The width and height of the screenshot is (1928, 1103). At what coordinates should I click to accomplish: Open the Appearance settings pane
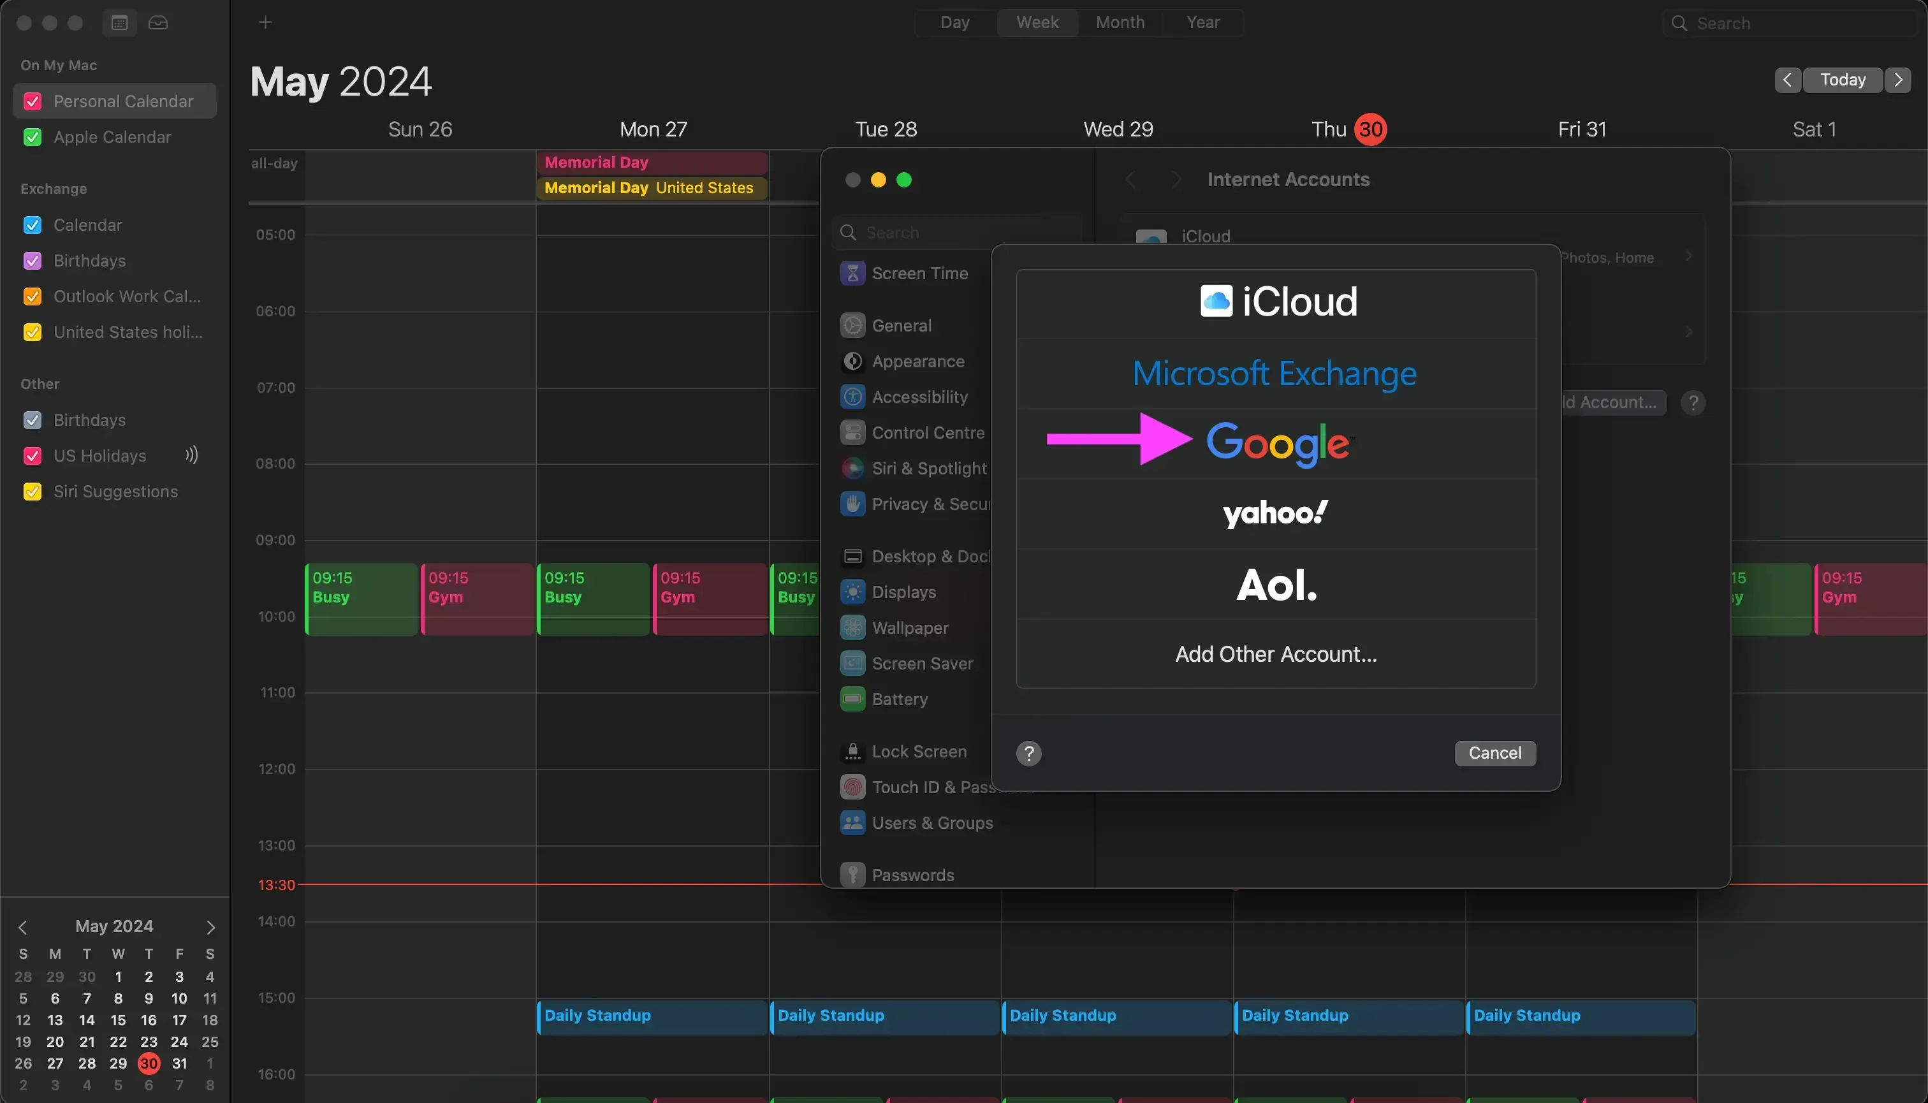[918, 362]
